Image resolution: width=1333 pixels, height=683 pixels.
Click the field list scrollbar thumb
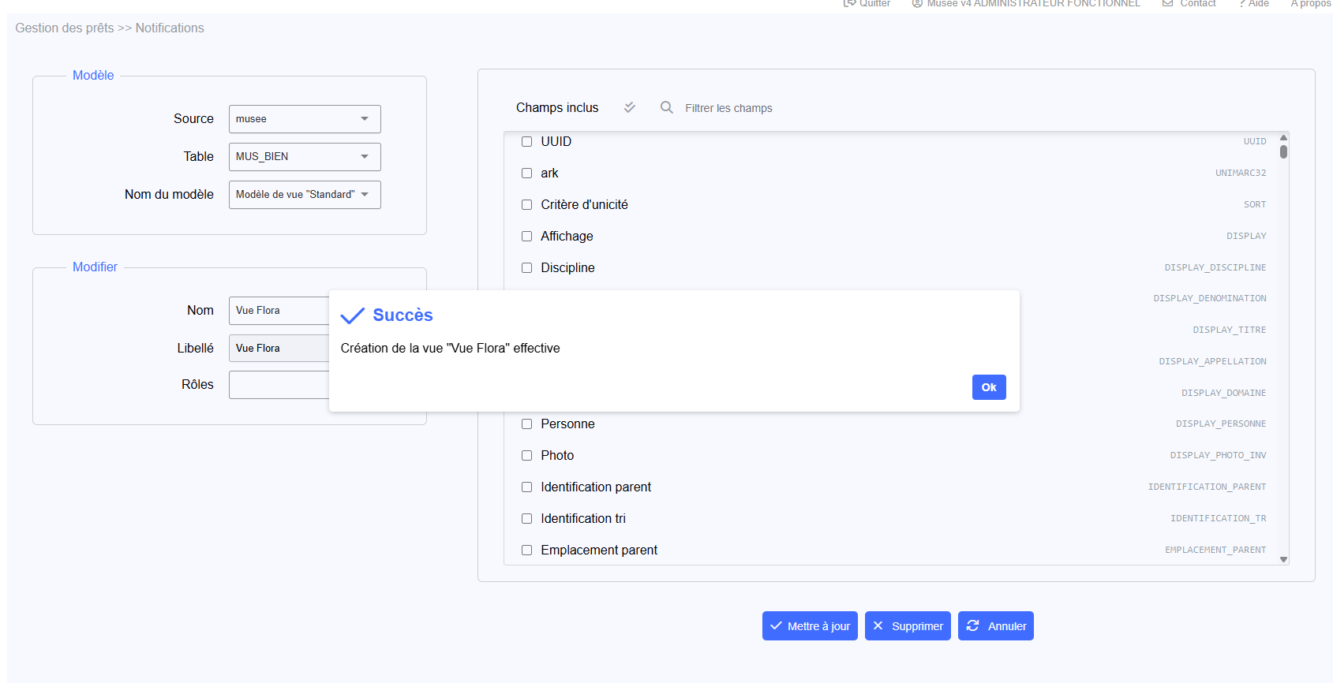point(1284,151)
